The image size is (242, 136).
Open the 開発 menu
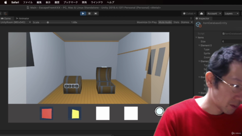[84, 2]
